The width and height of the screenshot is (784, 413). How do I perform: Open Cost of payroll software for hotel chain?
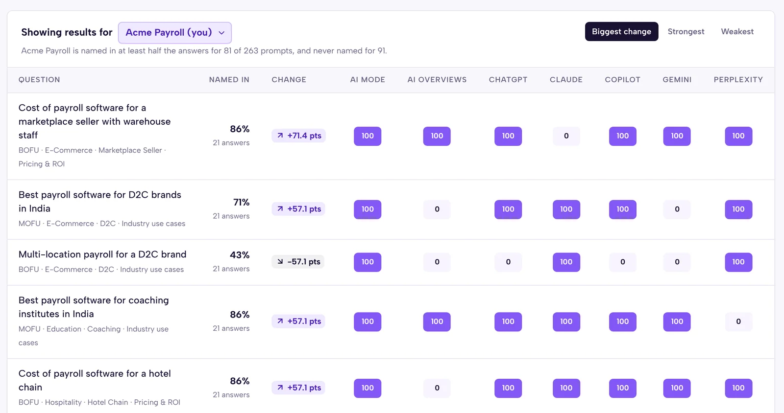click(95, 380)
